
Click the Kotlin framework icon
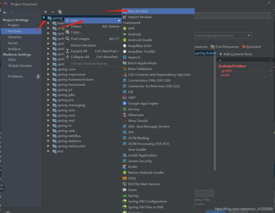(x=125, y=167)
